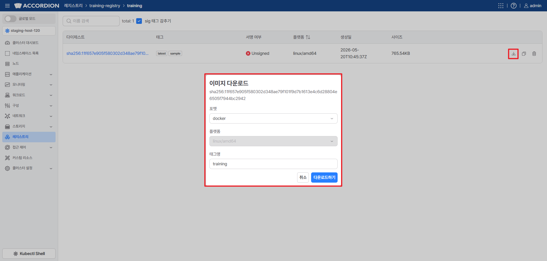Open 클러스터 대시보드 in sidebar
This screenshot has width=547, height=261.
pyautogui.click(x=29, y=43)
